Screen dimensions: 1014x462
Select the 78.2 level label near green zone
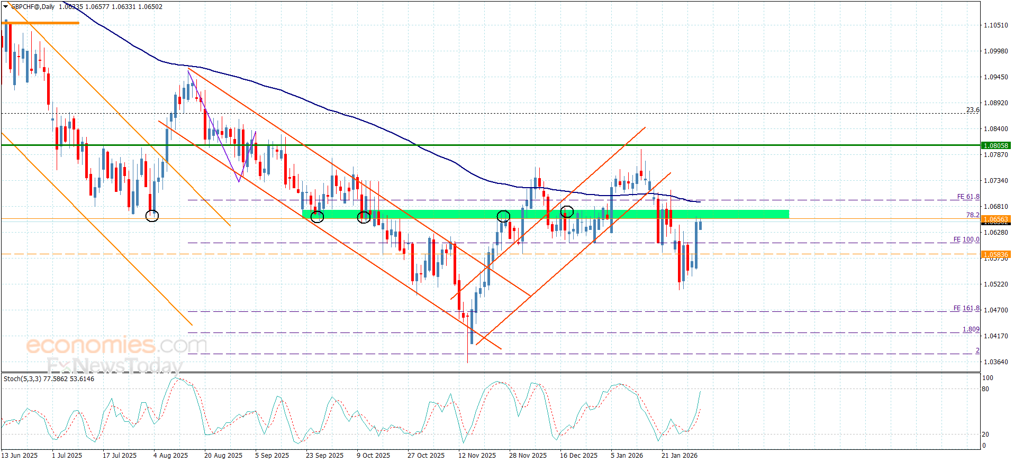pyautogui.click(x=973, y=215)
